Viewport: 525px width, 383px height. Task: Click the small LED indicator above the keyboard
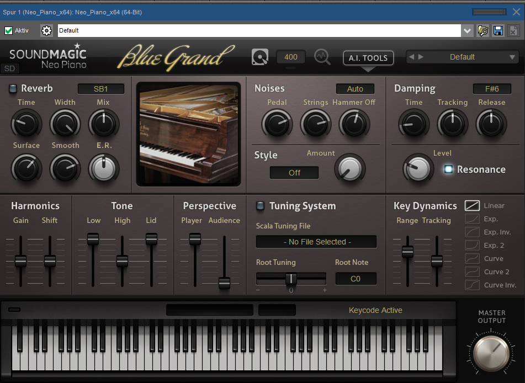click(14, 310)
